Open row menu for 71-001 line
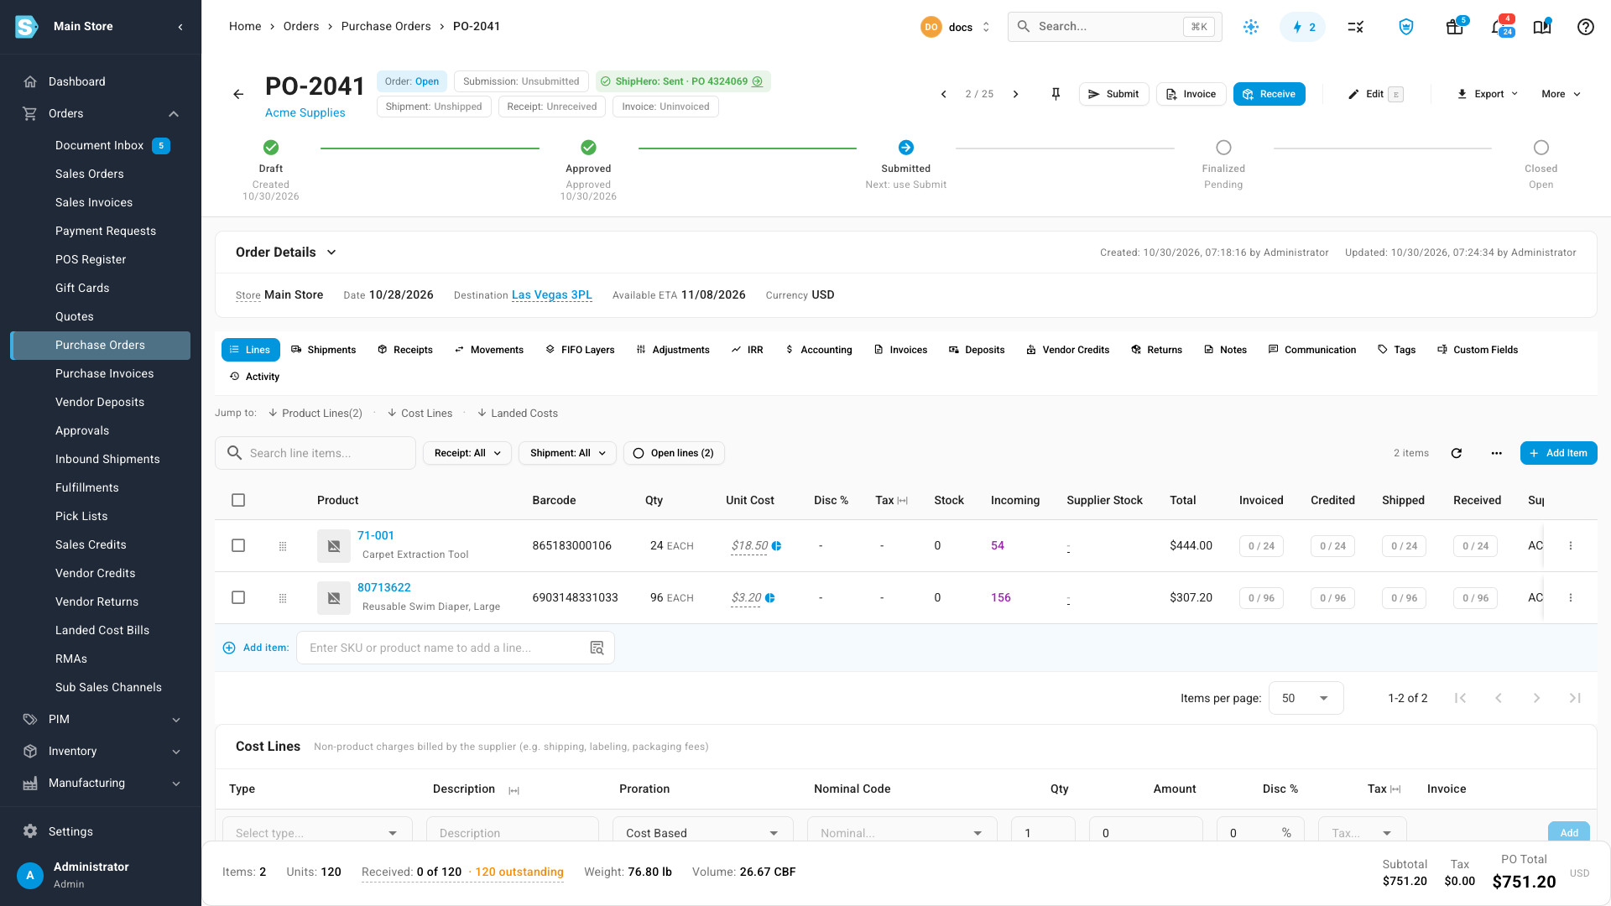This screenshot has height=906, width=1611. (x=1571, y=545)
